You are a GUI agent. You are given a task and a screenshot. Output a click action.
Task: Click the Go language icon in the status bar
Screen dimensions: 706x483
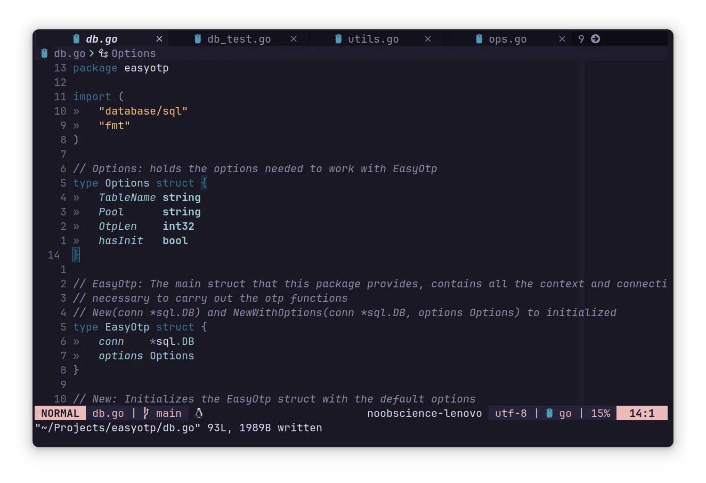tap(550, 413)
